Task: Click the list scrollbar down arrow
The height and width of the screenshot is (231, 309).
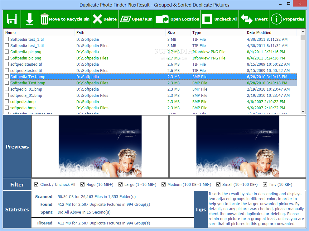Action: [x=303, y=111]
